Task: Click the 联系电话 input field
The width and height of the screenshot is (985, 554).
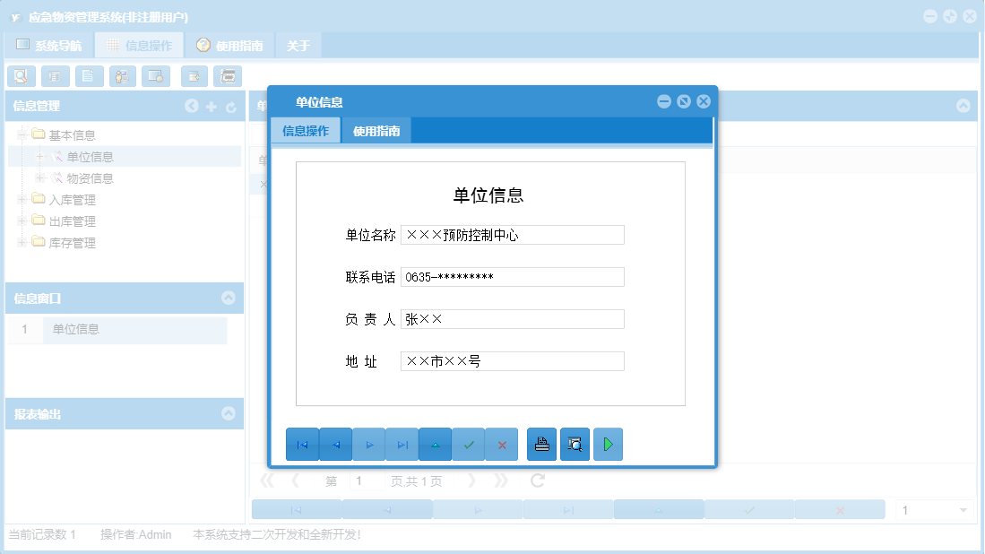Action: 512,276
